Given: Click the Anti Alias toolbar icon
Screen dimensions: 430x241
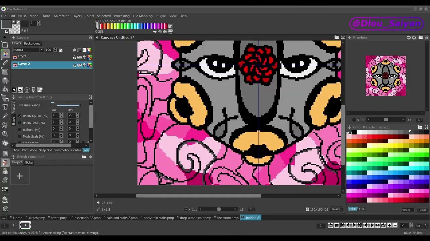Looking at the screenshot, I should pyautogui.click(x=5, y=190).
